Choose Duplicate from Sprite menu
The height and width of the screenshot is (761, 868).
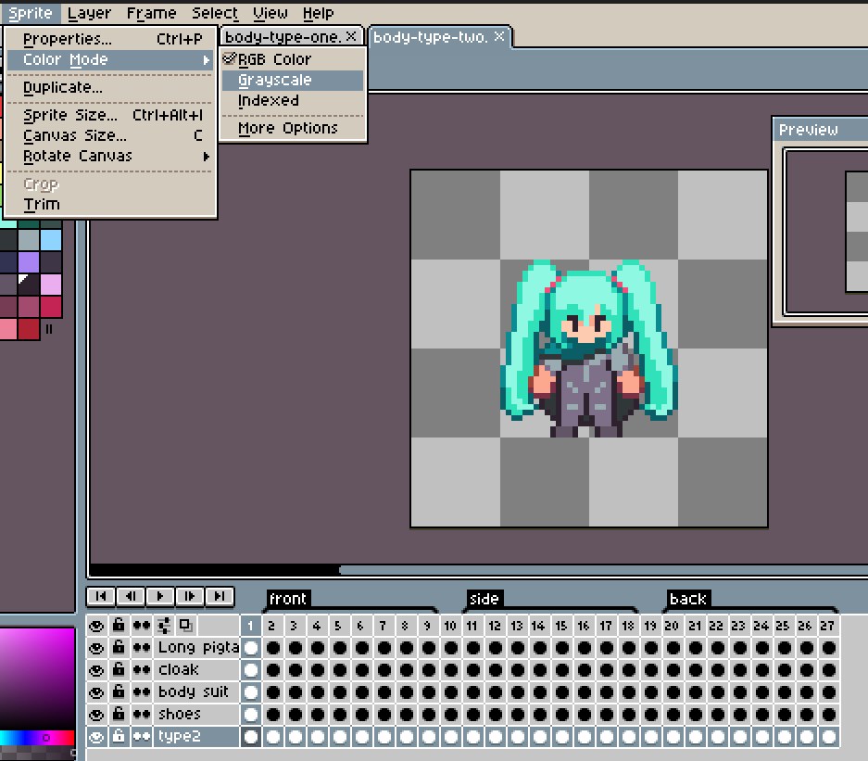110,87
